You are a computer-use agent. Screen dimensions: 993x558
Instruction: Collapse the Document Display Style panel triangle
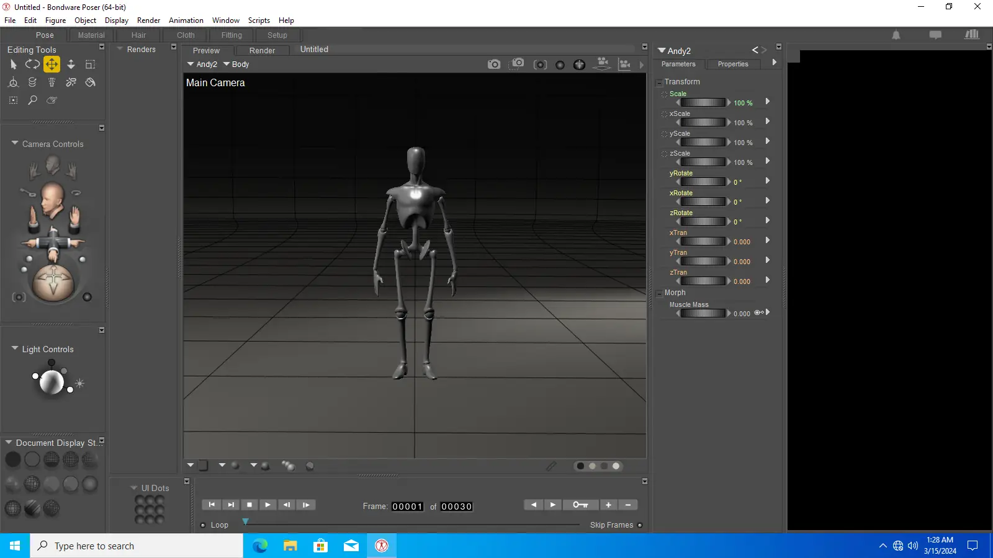tap(9, 442)
